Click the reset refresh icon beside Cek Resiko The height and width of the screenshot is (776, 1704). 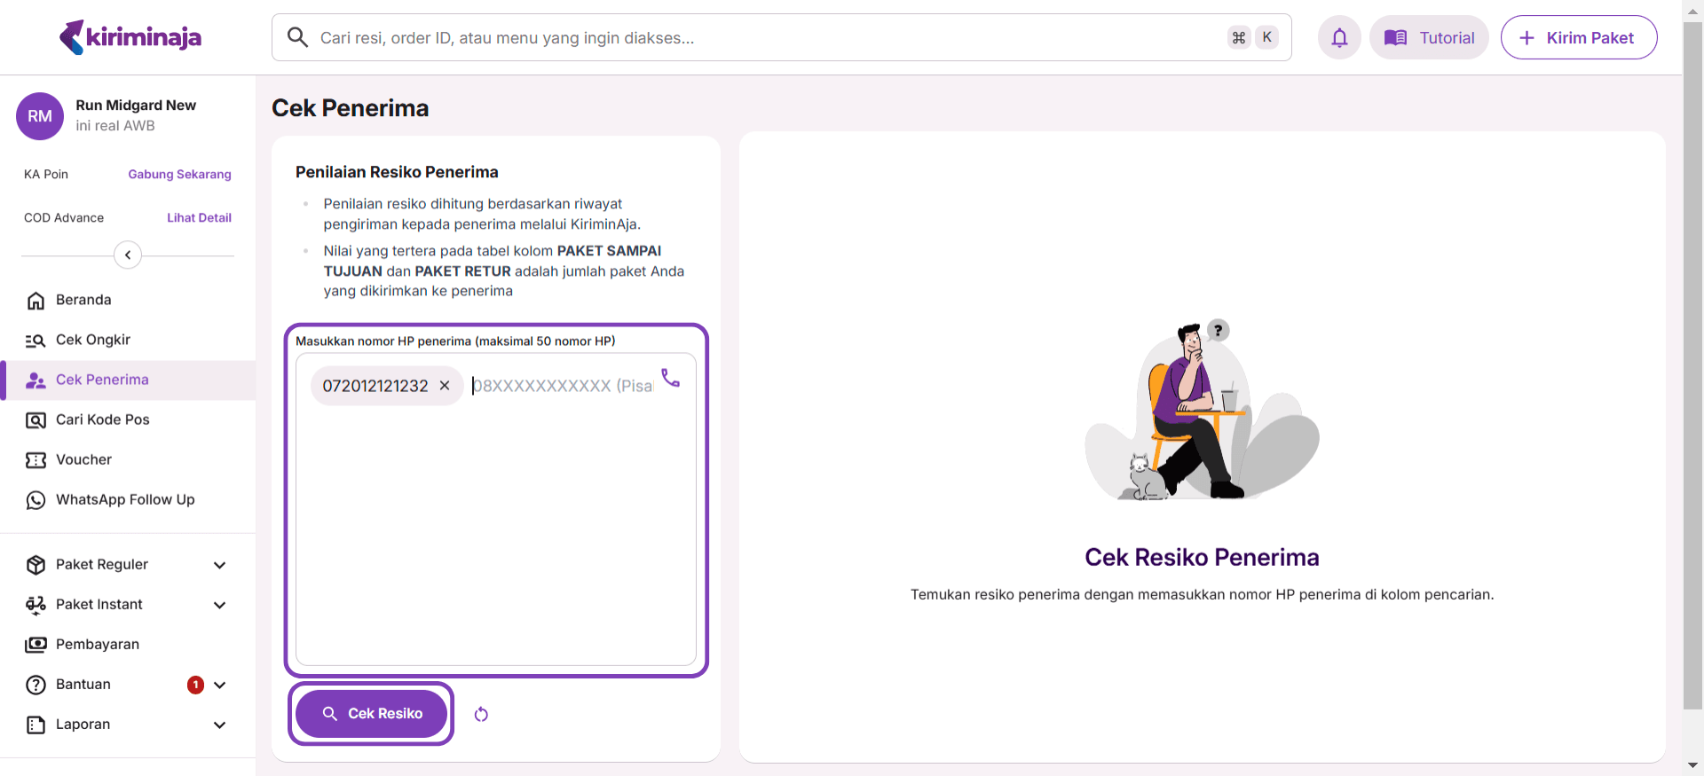click(481, 715)
